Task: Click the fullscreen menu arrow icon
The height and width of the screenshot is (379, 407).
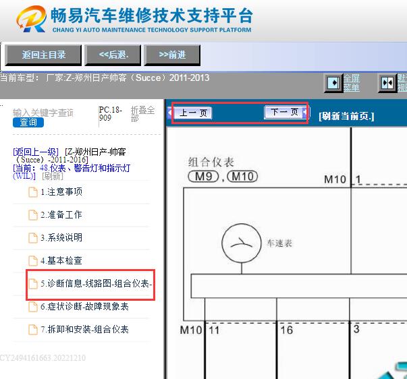Action: (333, 83)
